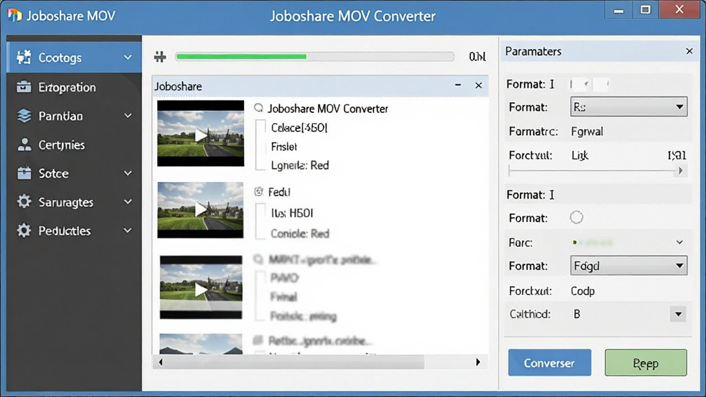This screenshot has width=706, height=397.
Task: Click the Certjmies person icon
Action: pos(24,145)
